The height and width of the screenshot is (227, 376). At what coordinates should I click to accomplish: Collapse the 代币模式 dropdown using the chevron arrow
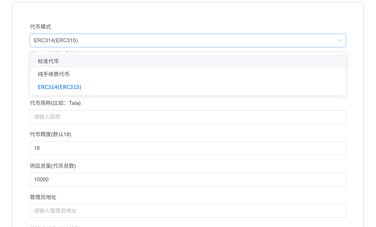[x=339, y=40]
